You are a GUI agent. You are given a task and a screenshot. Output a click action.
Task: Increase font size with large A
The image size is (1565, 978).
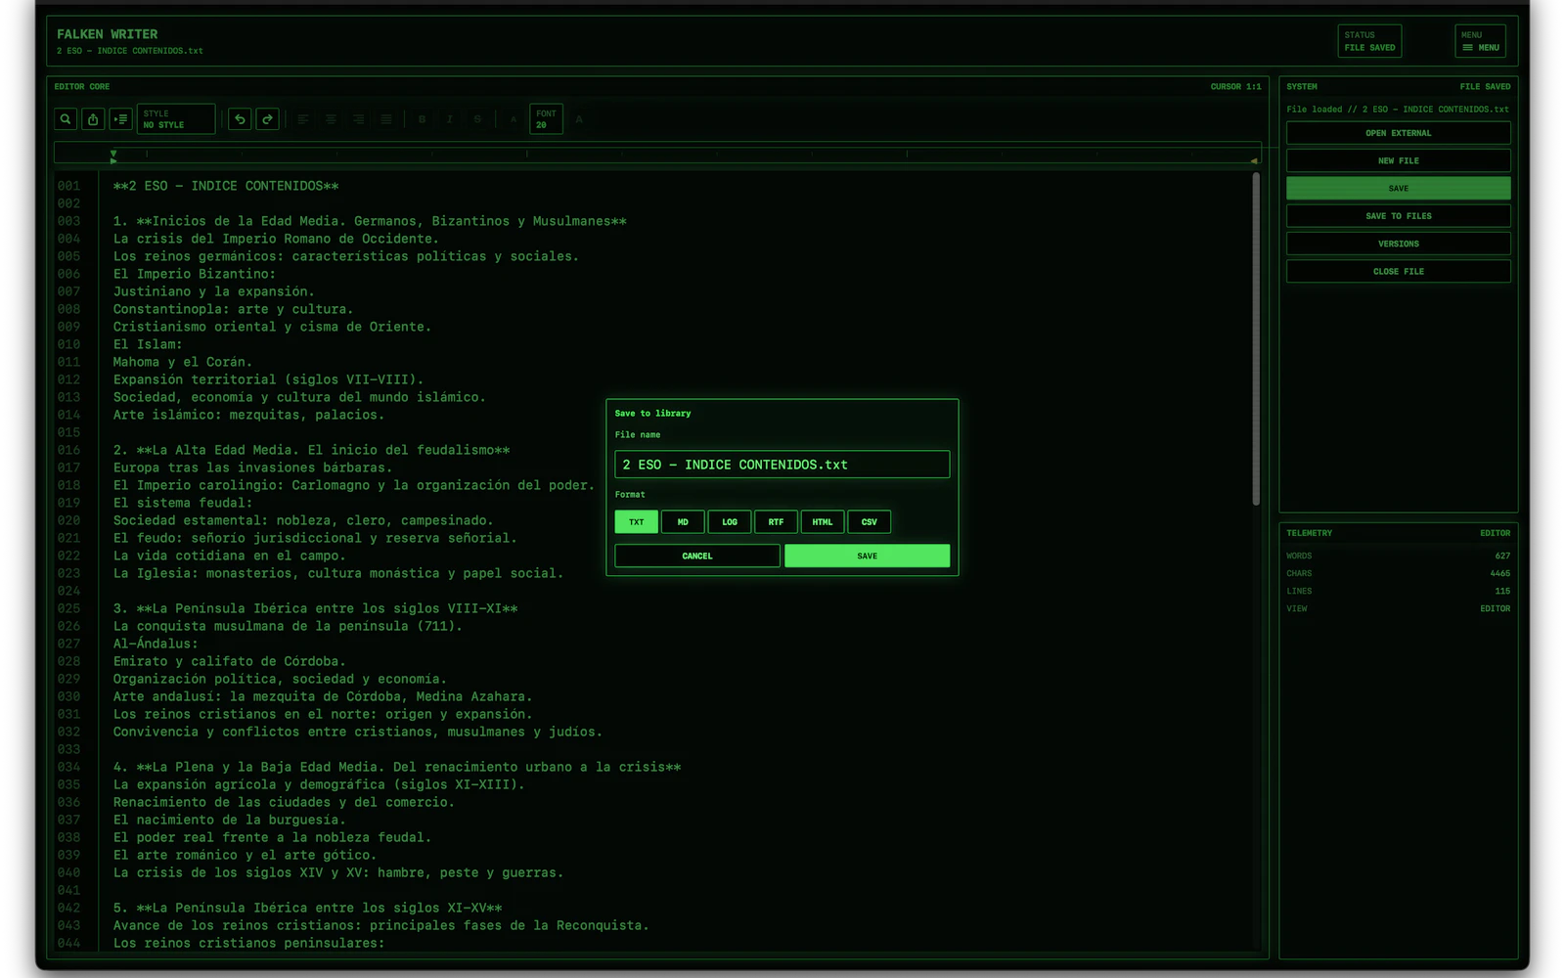pyautogui.click(x=579, y=119)
